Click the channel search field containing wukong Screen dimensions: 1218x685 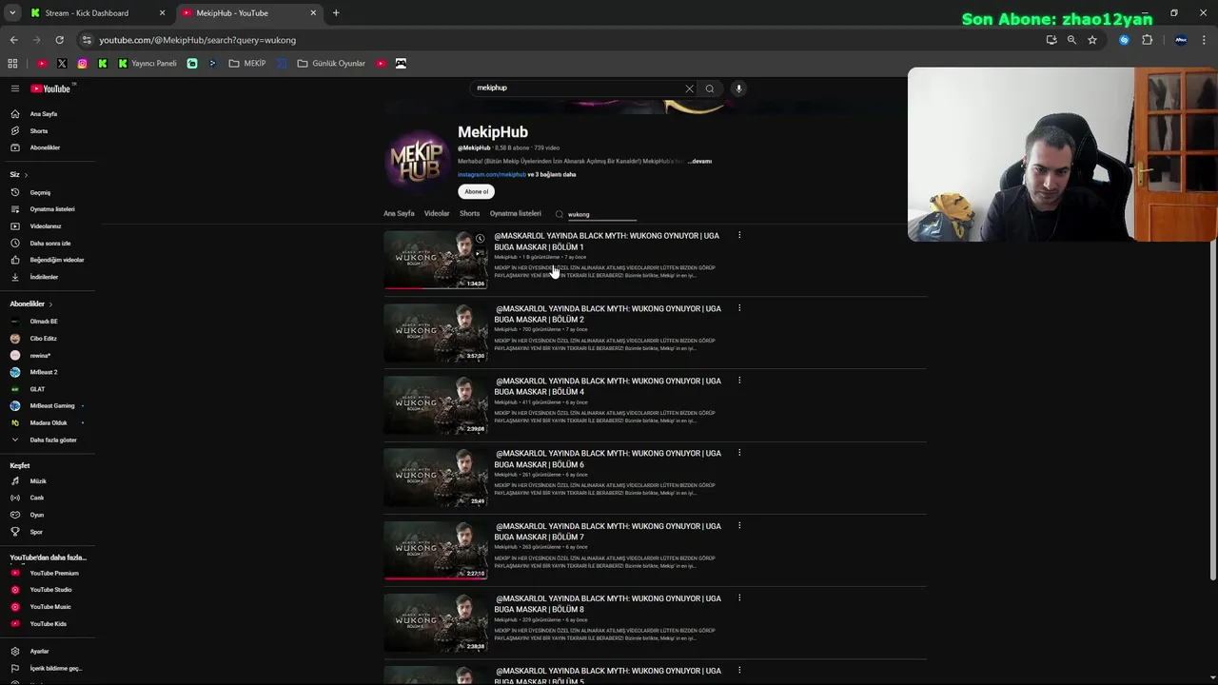(x=601, y=215)
